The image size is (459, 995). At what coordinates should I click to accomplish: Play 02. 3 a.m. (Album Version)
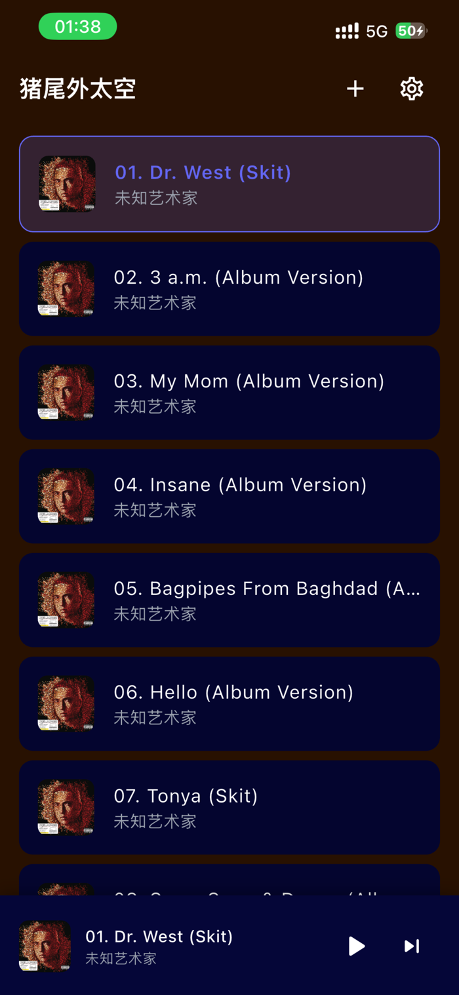click(x=229, y=289)
